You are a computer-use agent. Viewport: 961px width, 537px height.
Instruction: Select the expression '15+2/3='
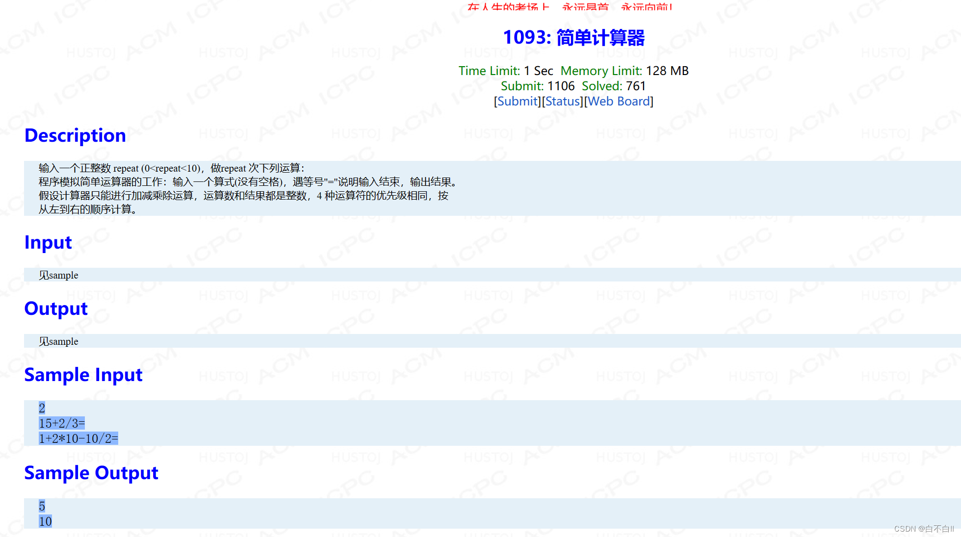(x=62, y=423)
